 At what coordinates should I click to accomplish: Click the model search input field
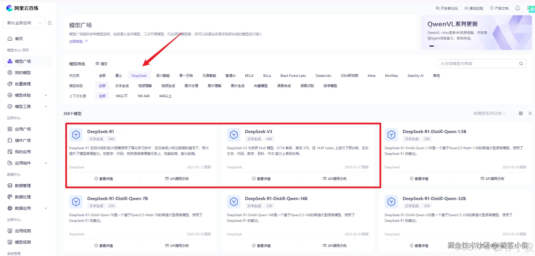[x=482, y=64]
